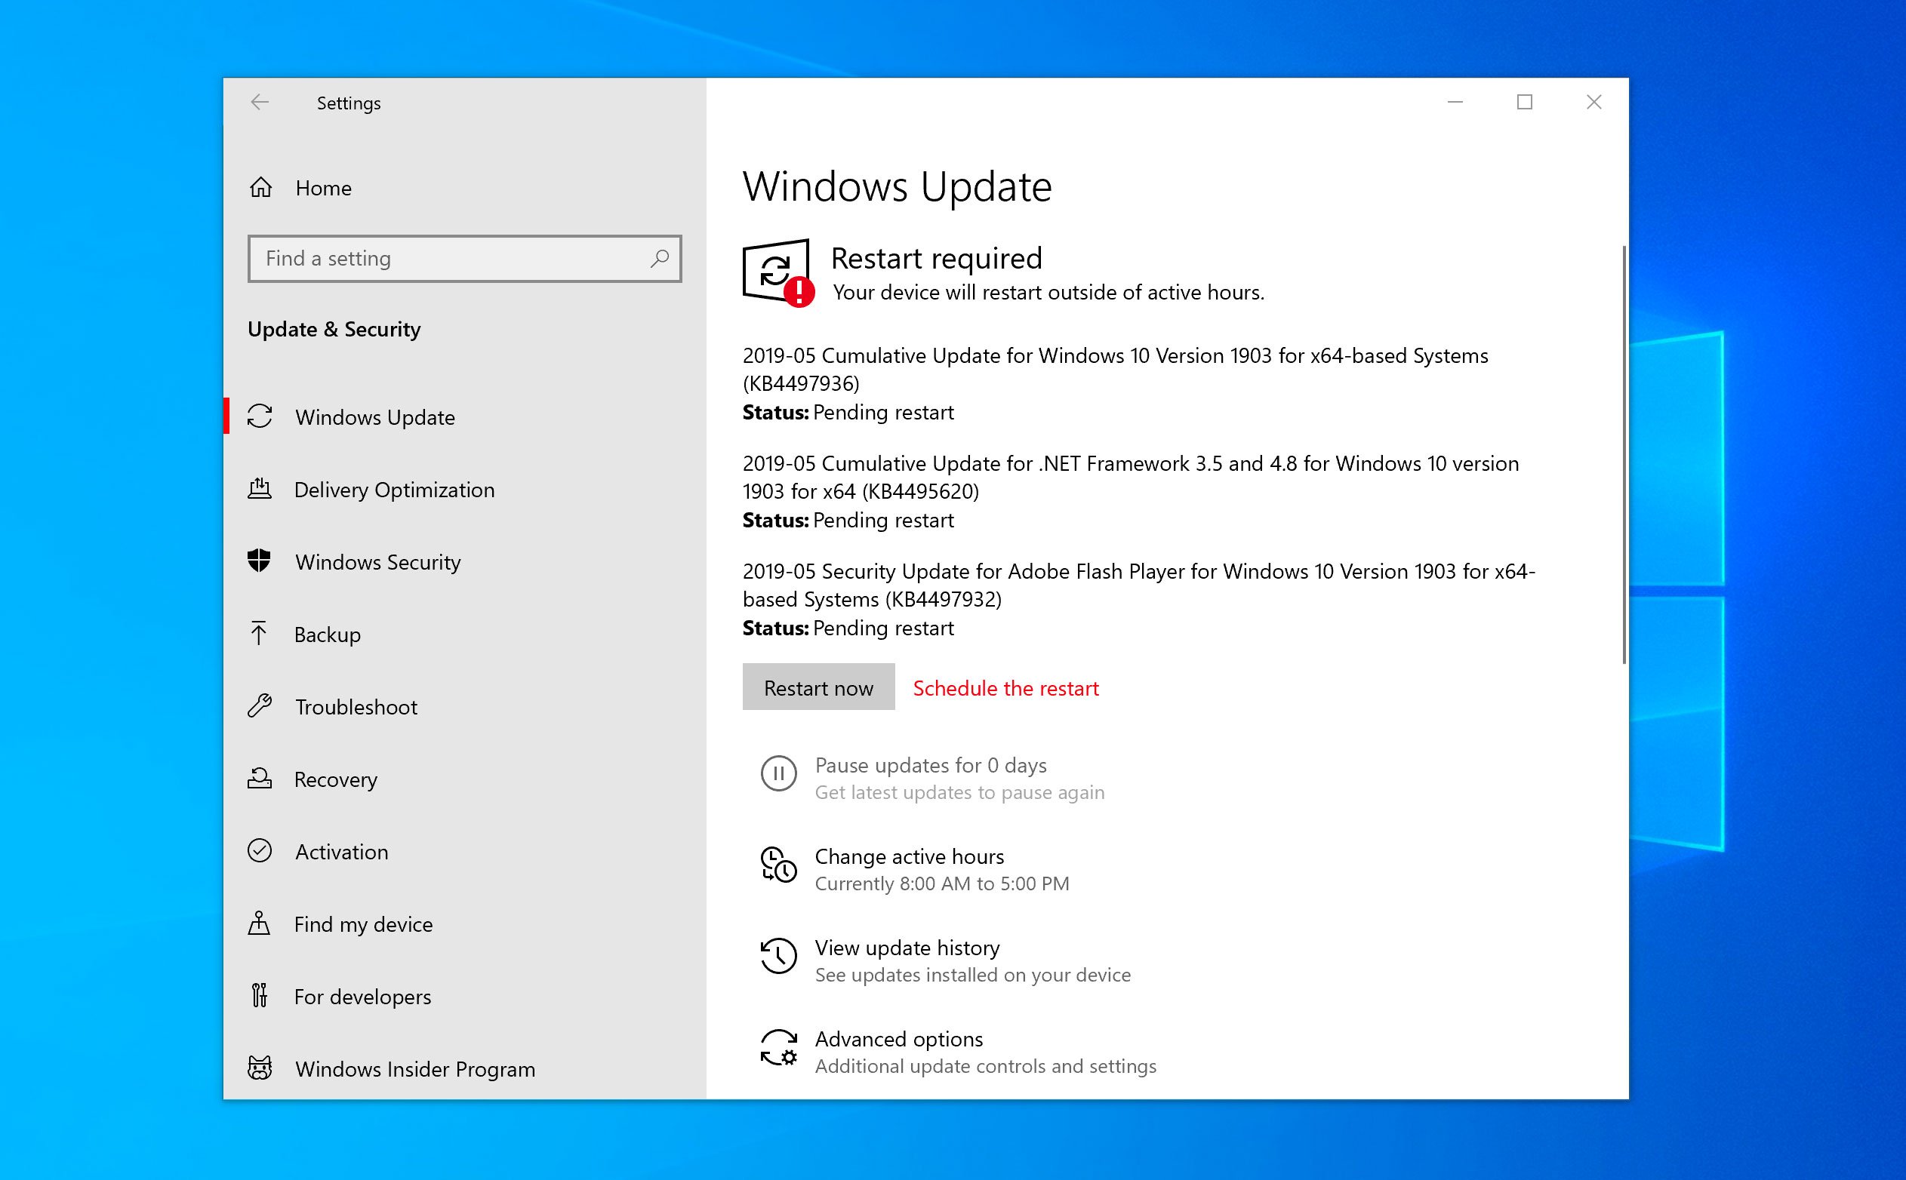Image resolution: width=1906 pixels, height=1180 pixels.
Task: Click the Update & Security heading
Action: tap(334, 330)
